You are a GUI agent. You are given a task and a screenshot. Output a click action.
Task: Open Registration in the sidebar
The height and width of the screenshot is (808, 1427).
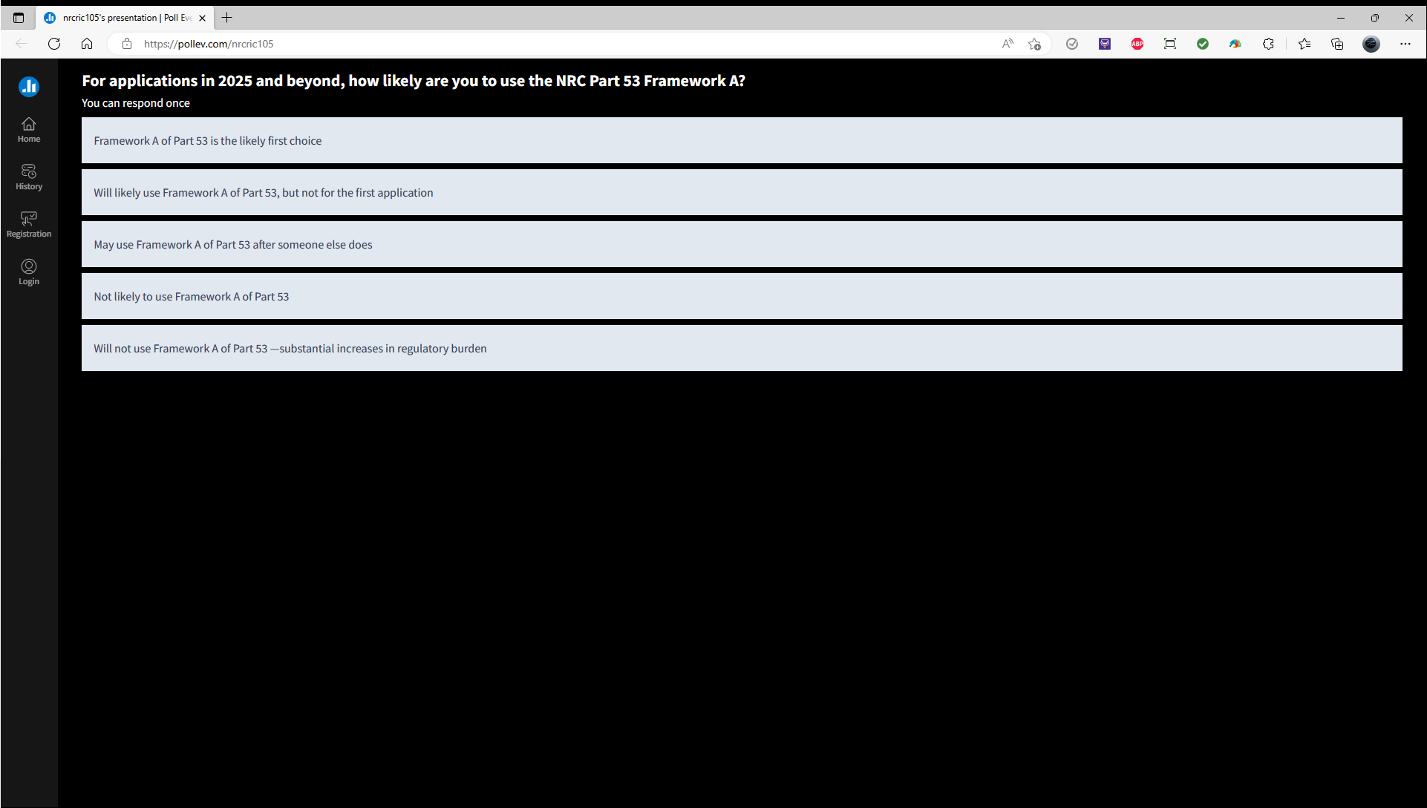(29, 225)
